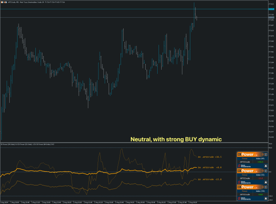Click the cyan horizontal price line

(134, 9)
